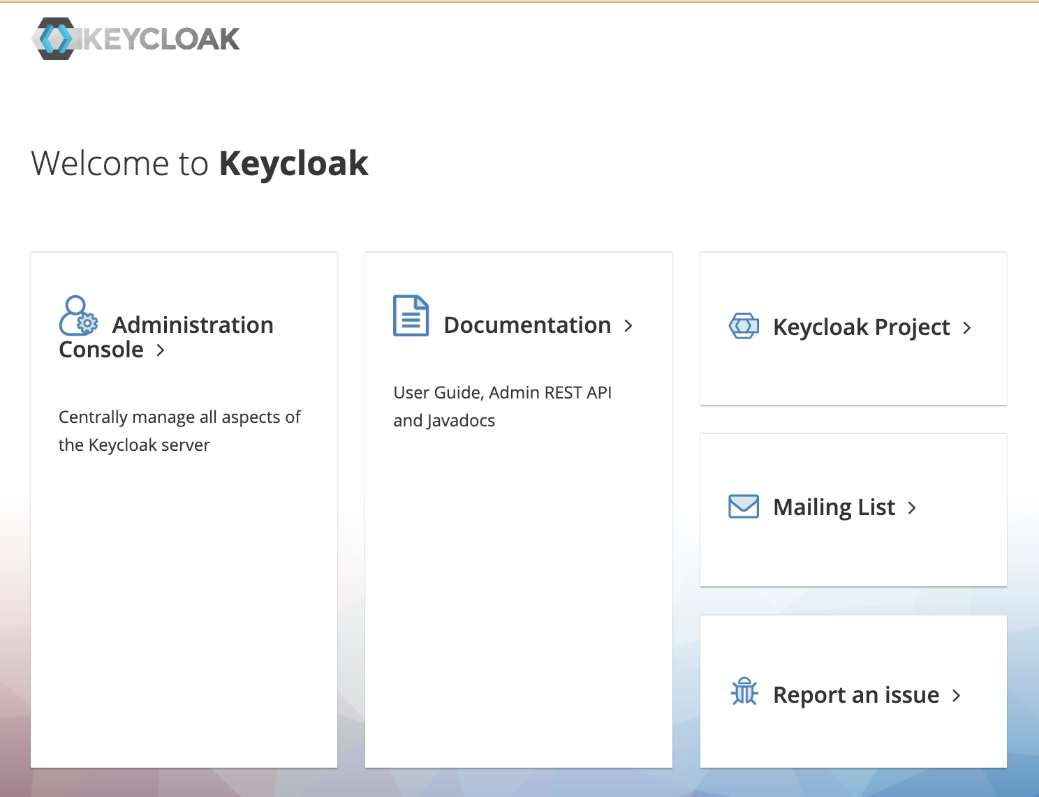Click chevron next to Keycloak Project

967,328
